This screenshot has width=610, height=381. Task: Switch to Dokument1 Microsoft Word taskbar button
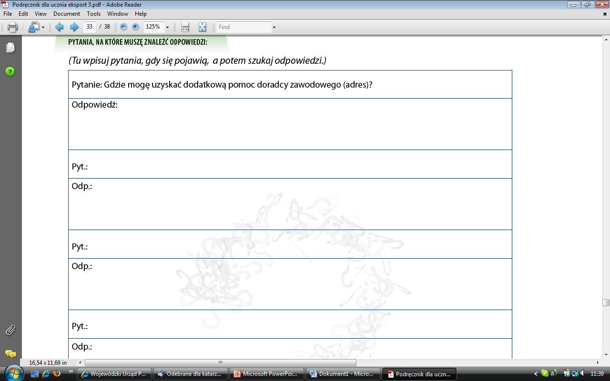[343, 374]
